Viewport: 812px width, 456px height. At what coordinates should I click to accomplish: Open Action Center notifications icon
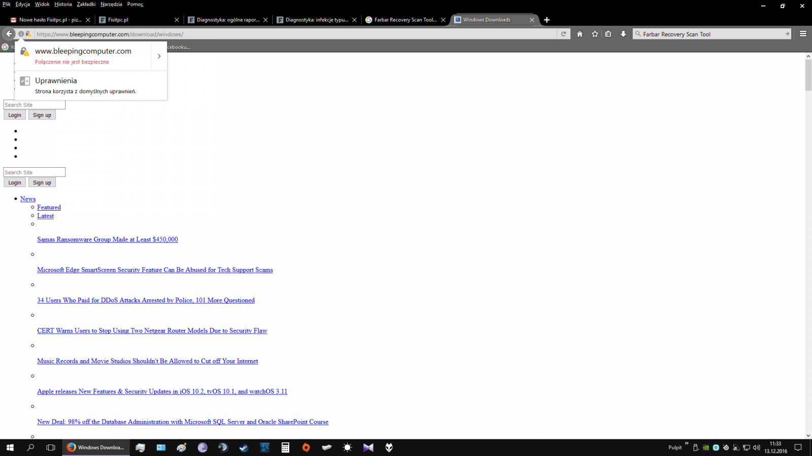798,447
